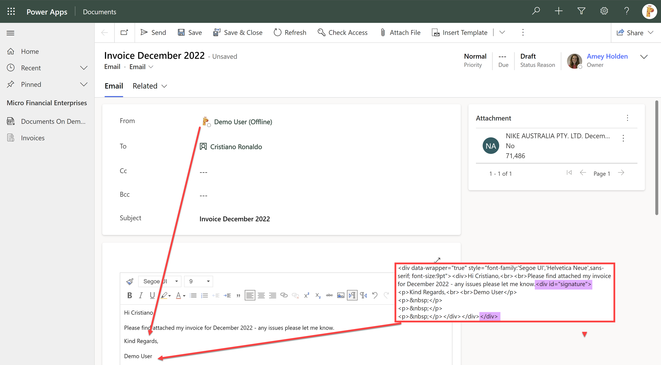
Task: Attach a file to the email
Action: tap(400, 32)
